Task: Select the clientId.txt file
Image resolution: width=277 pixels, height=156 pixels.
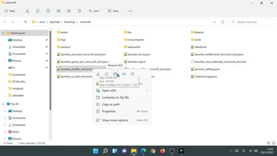Action: tap(199, 47)
